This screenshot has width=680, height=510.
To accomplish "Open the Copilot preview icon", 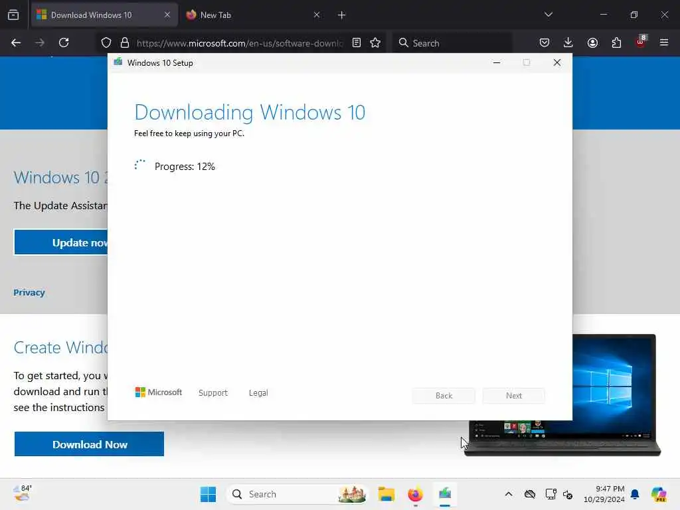I will [x=659, y=494].
